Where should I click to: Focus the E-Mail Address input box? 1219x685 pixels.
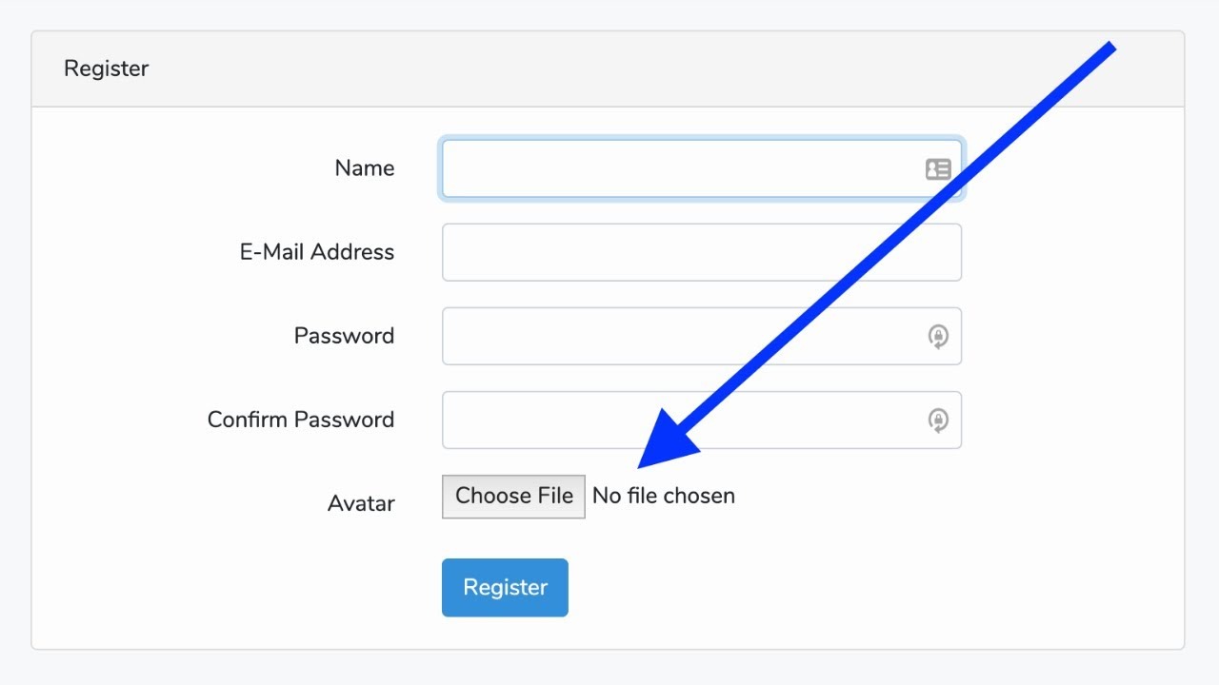[x=701, y=253]
